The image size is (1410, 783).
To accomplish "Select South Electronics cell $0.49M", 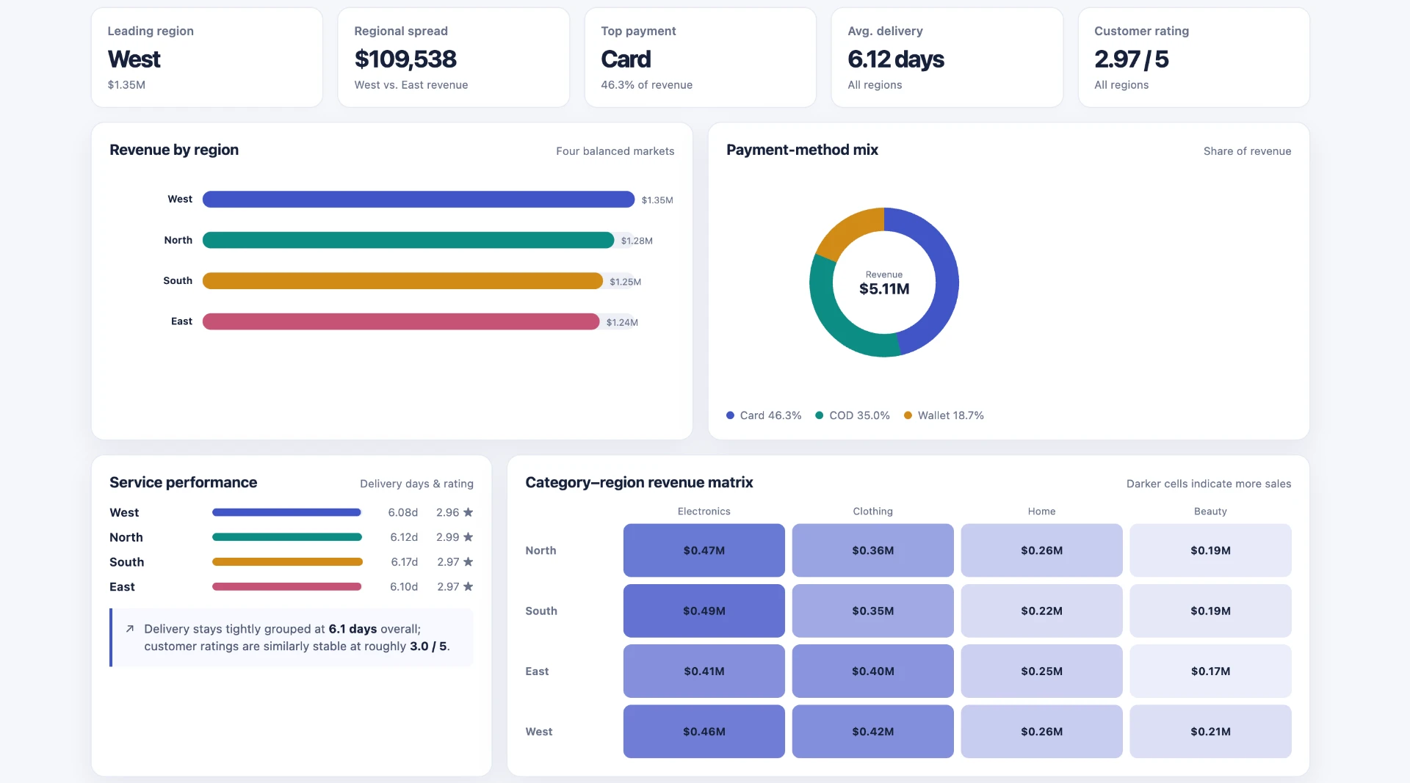I will click(x=704, y=611).
